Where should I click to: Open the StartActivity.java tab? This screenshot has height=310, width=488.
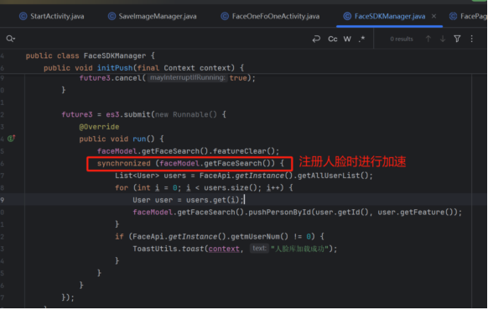click(52, 16)
